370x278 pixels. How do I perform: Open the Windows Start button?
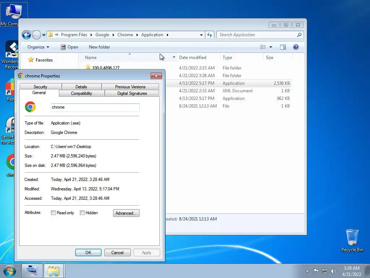(x=9, y=271)
